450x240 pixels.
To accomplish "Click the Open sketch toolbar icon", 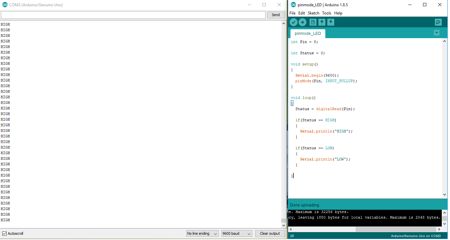I will (x=322, y=22).
